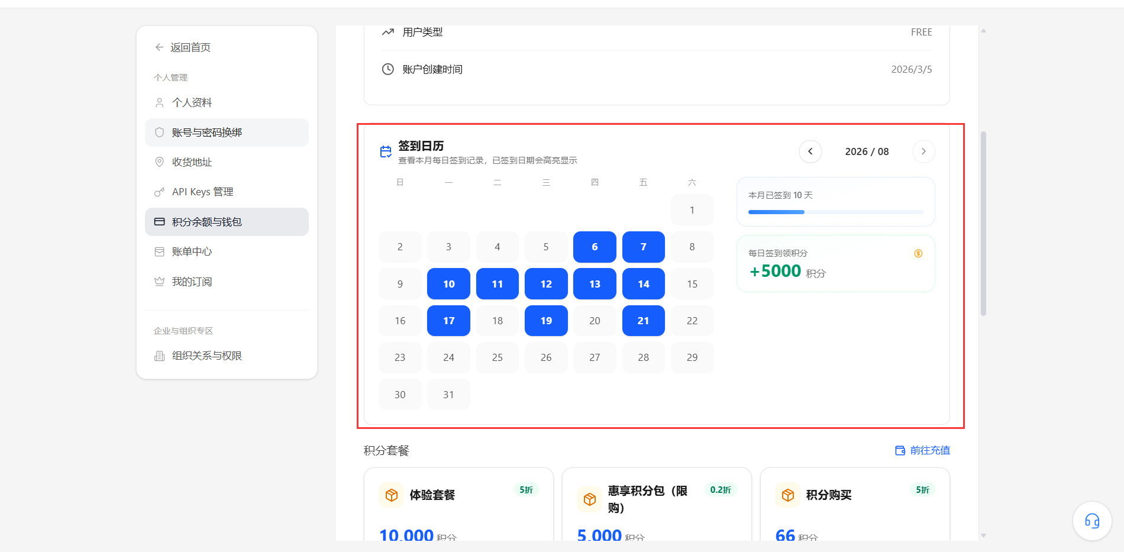This screenshot has width=1124, height=552.
Task: Click the vertical scrollbar thumb
Action: click(x=983, y=224)
